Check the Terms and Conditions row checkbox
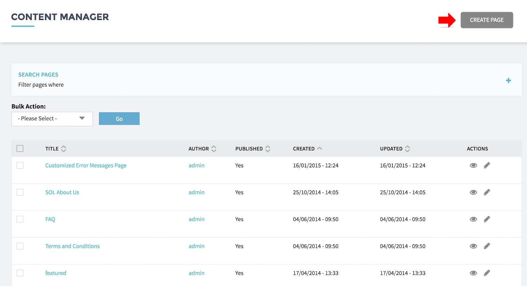The image size is (527, 291). [x=20, y=246]
